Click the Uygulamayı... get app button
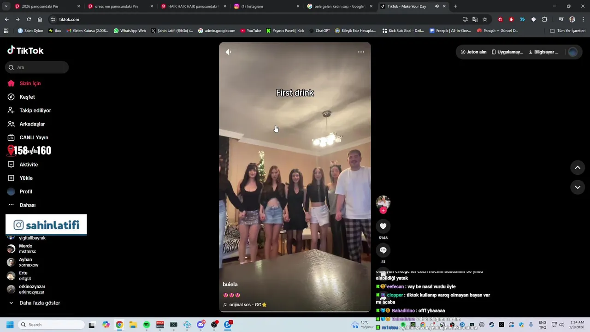590x332 pixels. point(507,52)
